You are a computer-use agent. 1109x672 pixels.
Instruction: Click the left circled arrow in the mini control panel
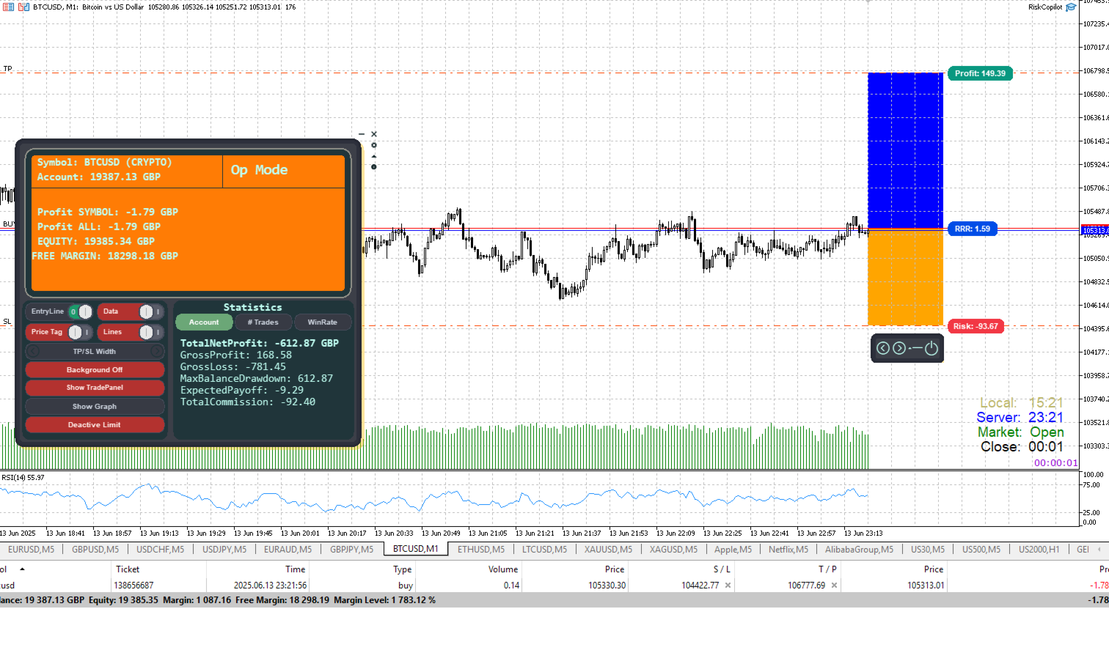point(883,348)
